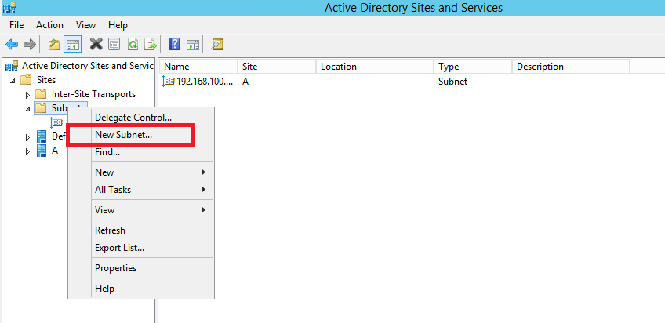This screenshot has width=665, height=323.
Task: Click the Sites and Services title bar icon
Action: point(9,7)
